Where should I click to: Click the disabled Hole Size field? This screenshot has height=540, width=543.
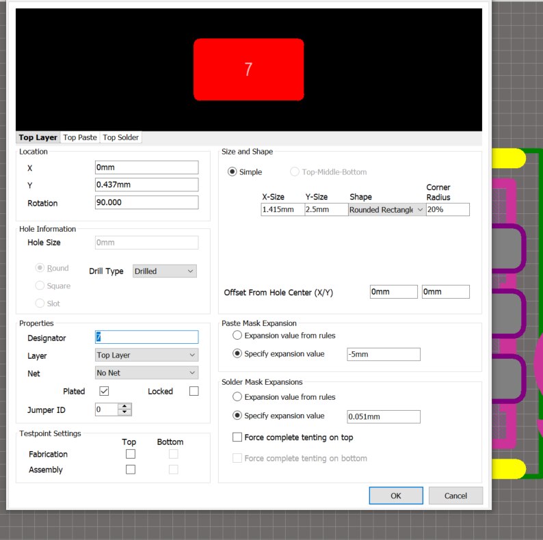pos(146,243)
